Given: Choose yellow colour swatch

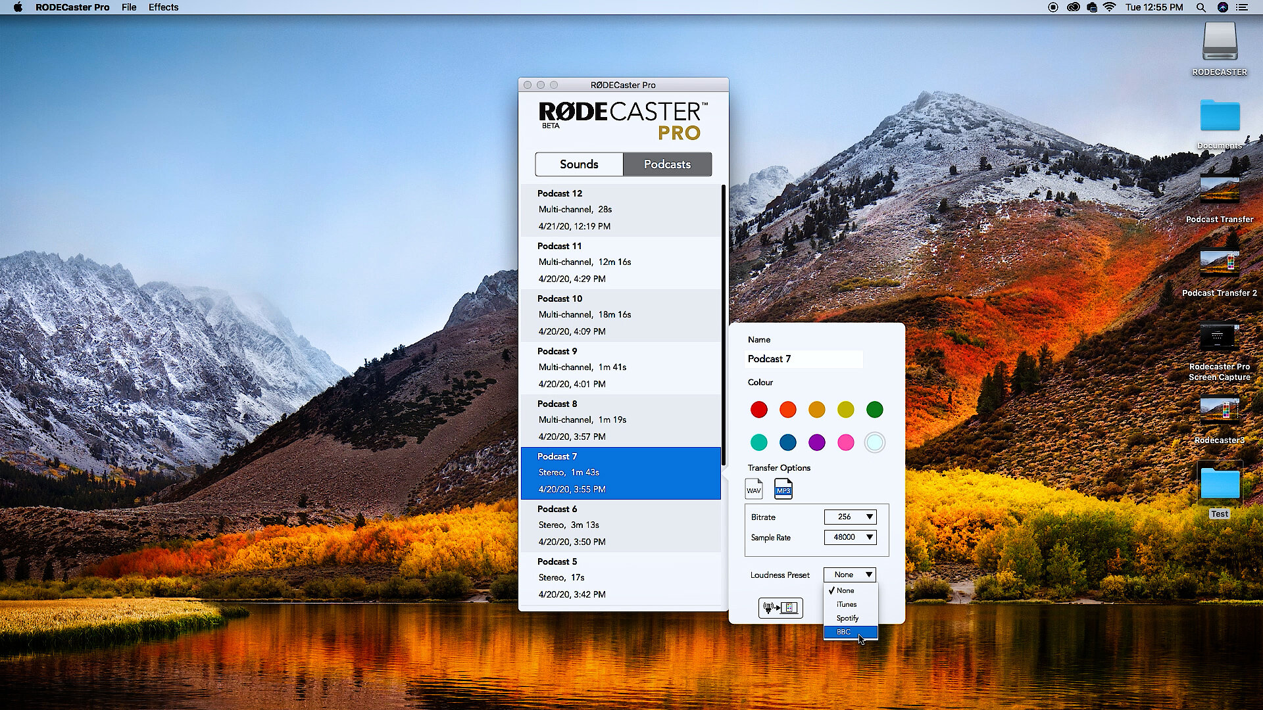Looking at the screenshot, I should pos(846,410).
